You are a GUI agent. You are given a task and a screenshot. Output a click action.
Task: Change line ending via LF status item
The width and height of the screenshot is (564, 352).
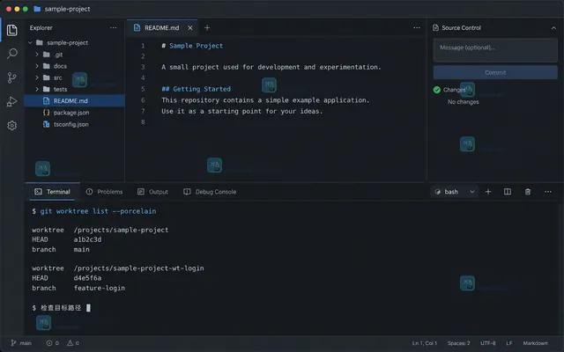pyautogui.click(x=509, y=343)
